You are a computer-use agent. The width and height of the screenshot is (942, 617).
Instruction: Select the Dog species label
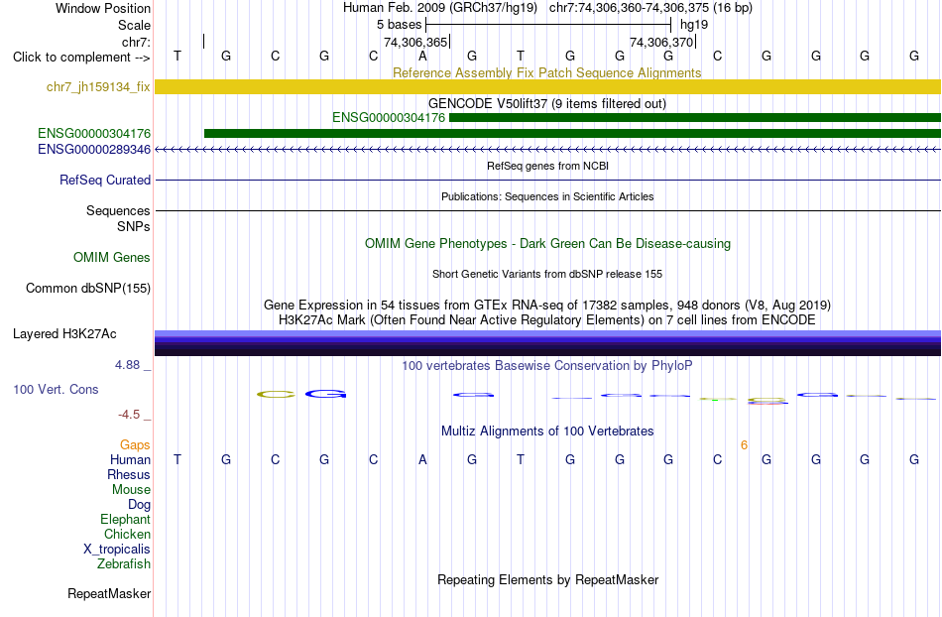[139, 505]
